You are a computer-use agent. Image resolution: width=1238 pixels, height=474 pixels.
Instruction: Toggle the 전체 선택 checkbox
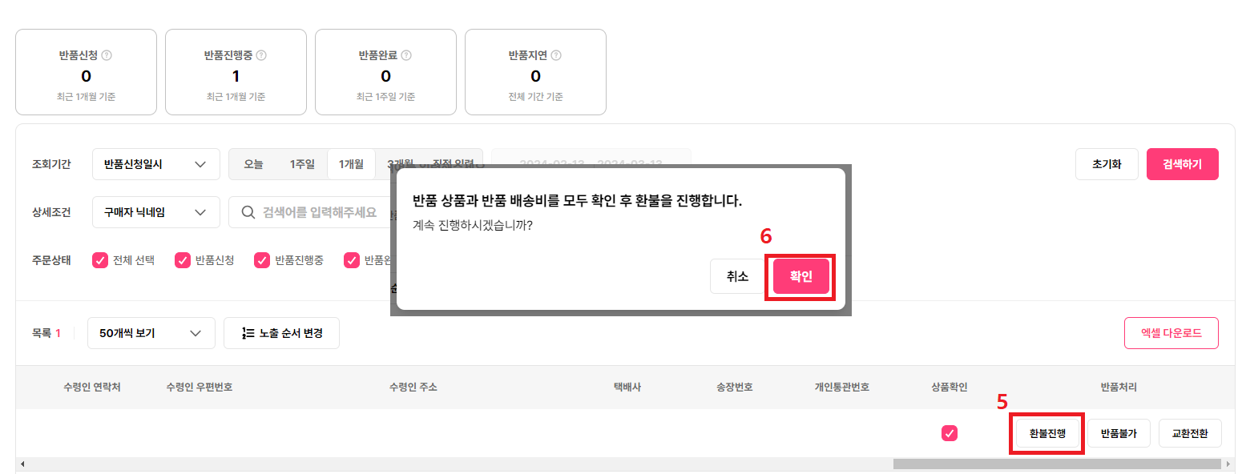pos(100,260)
